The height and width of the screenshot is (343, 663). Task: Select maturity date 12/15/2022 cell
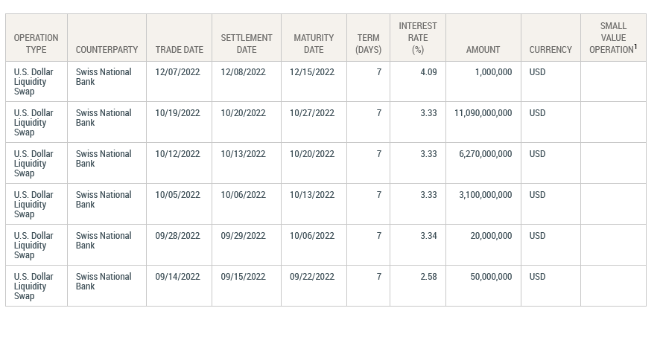tap(314, 82)
